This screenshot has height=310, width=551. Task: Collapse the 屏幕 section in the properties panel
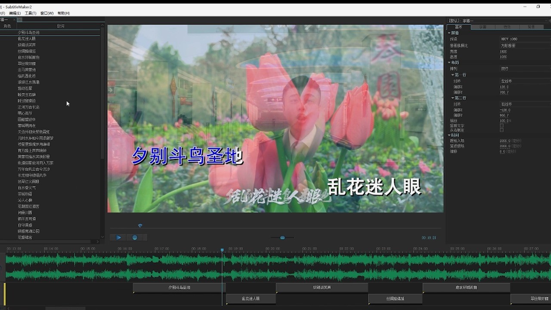449,33
